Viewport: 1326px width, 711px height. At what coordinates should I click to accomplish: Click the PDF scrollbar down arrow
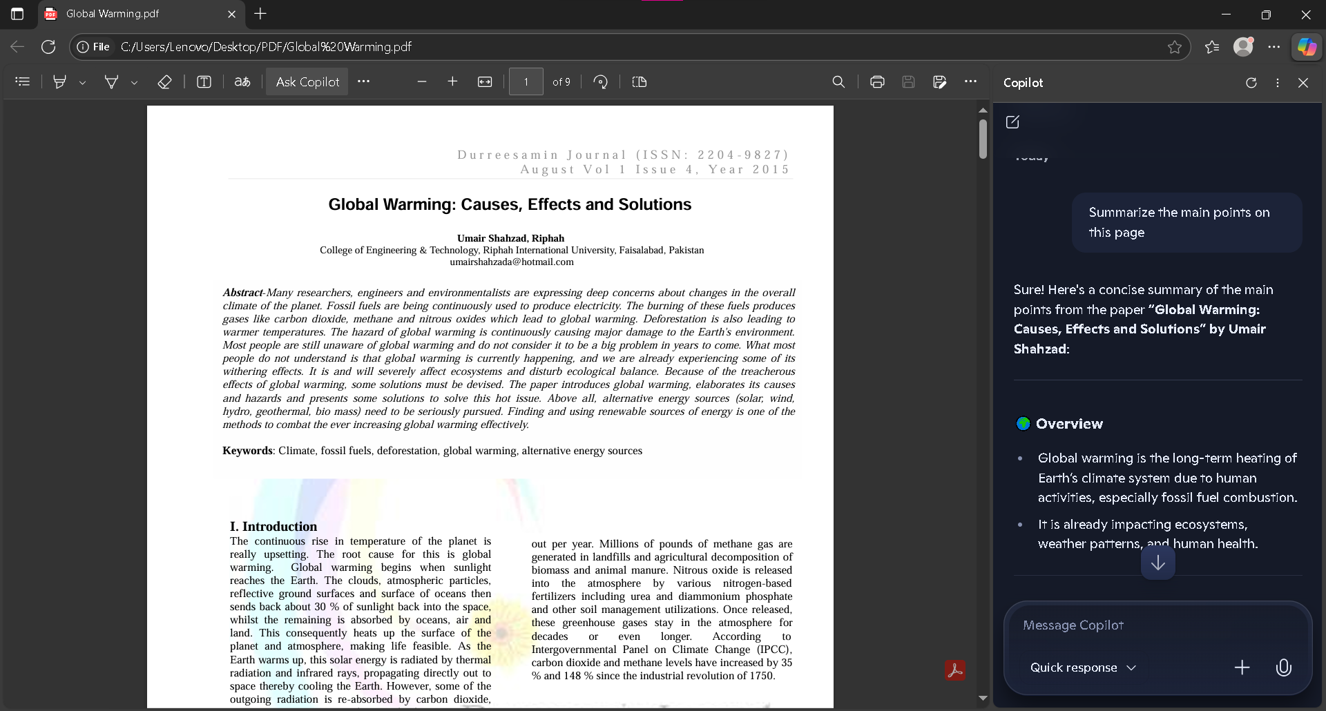(983, 698)
